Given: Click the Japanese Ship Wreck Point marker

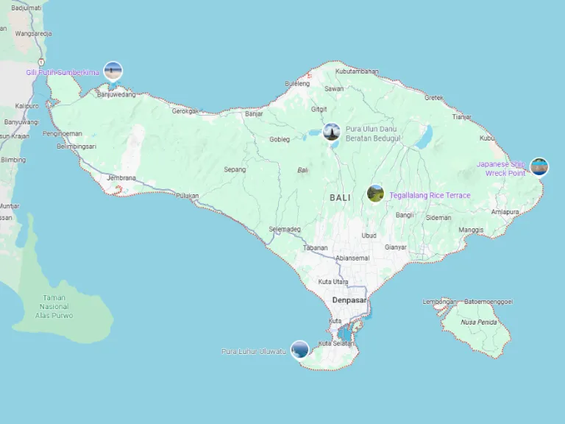Looking at the screenshot, I should click(x=539, y=167).
